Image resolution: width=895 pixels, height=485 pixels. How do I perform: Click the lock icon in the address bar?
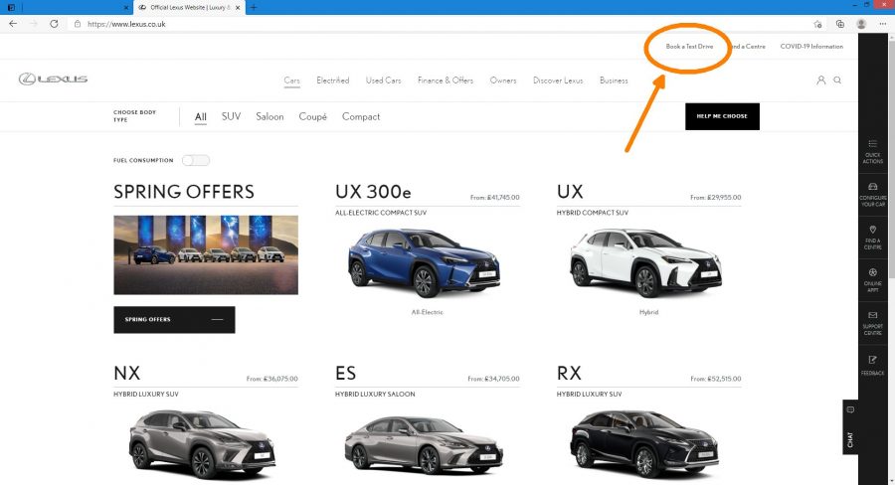pos(77,24)
